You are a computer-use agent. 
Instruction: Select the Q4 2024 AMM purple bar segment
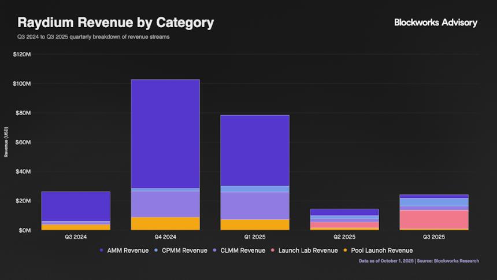(165, 133)
